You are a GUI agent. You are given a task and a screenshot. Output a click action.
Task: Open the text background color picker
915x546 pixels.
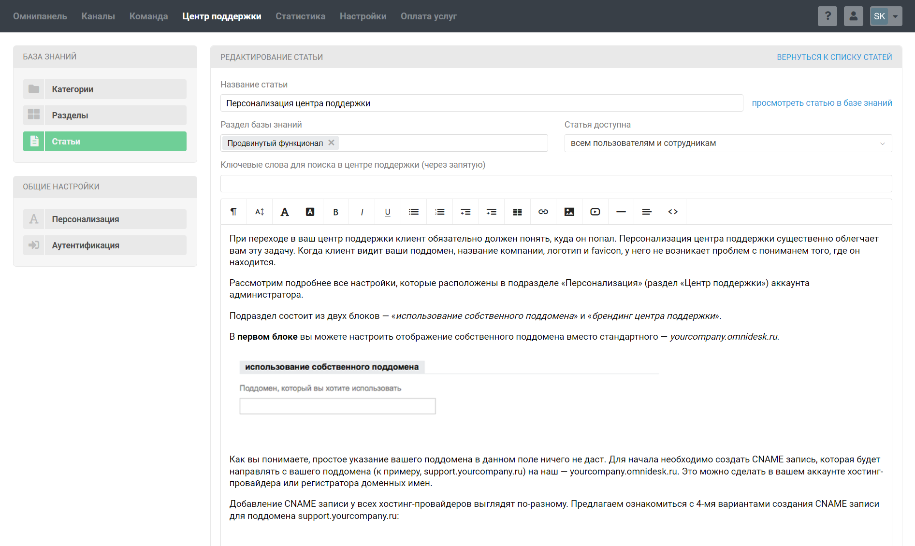(x=310, y=212)
